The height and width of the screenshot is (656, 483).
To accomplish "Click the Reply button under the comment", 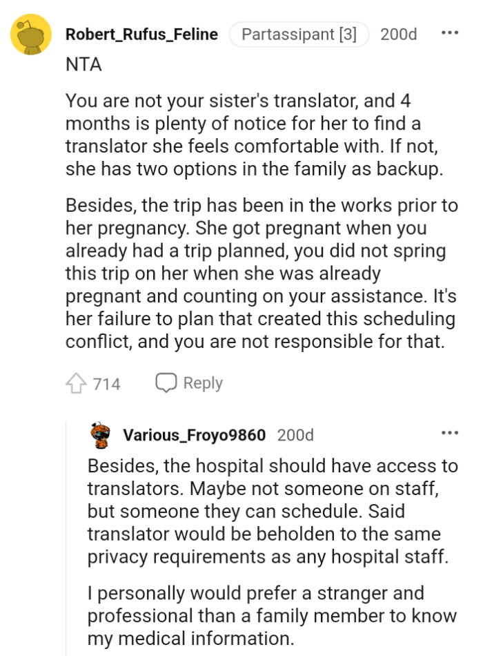I will tap(204, 382).
